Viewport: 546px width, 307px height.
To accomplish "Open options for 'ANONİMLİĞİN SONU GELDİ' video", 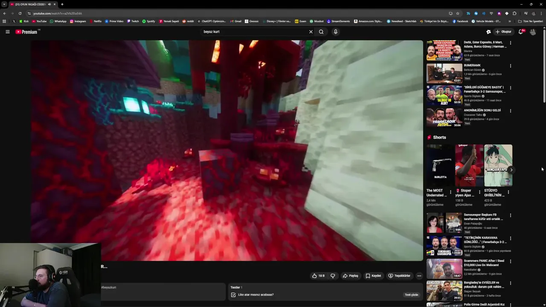I will coord(510,111).
